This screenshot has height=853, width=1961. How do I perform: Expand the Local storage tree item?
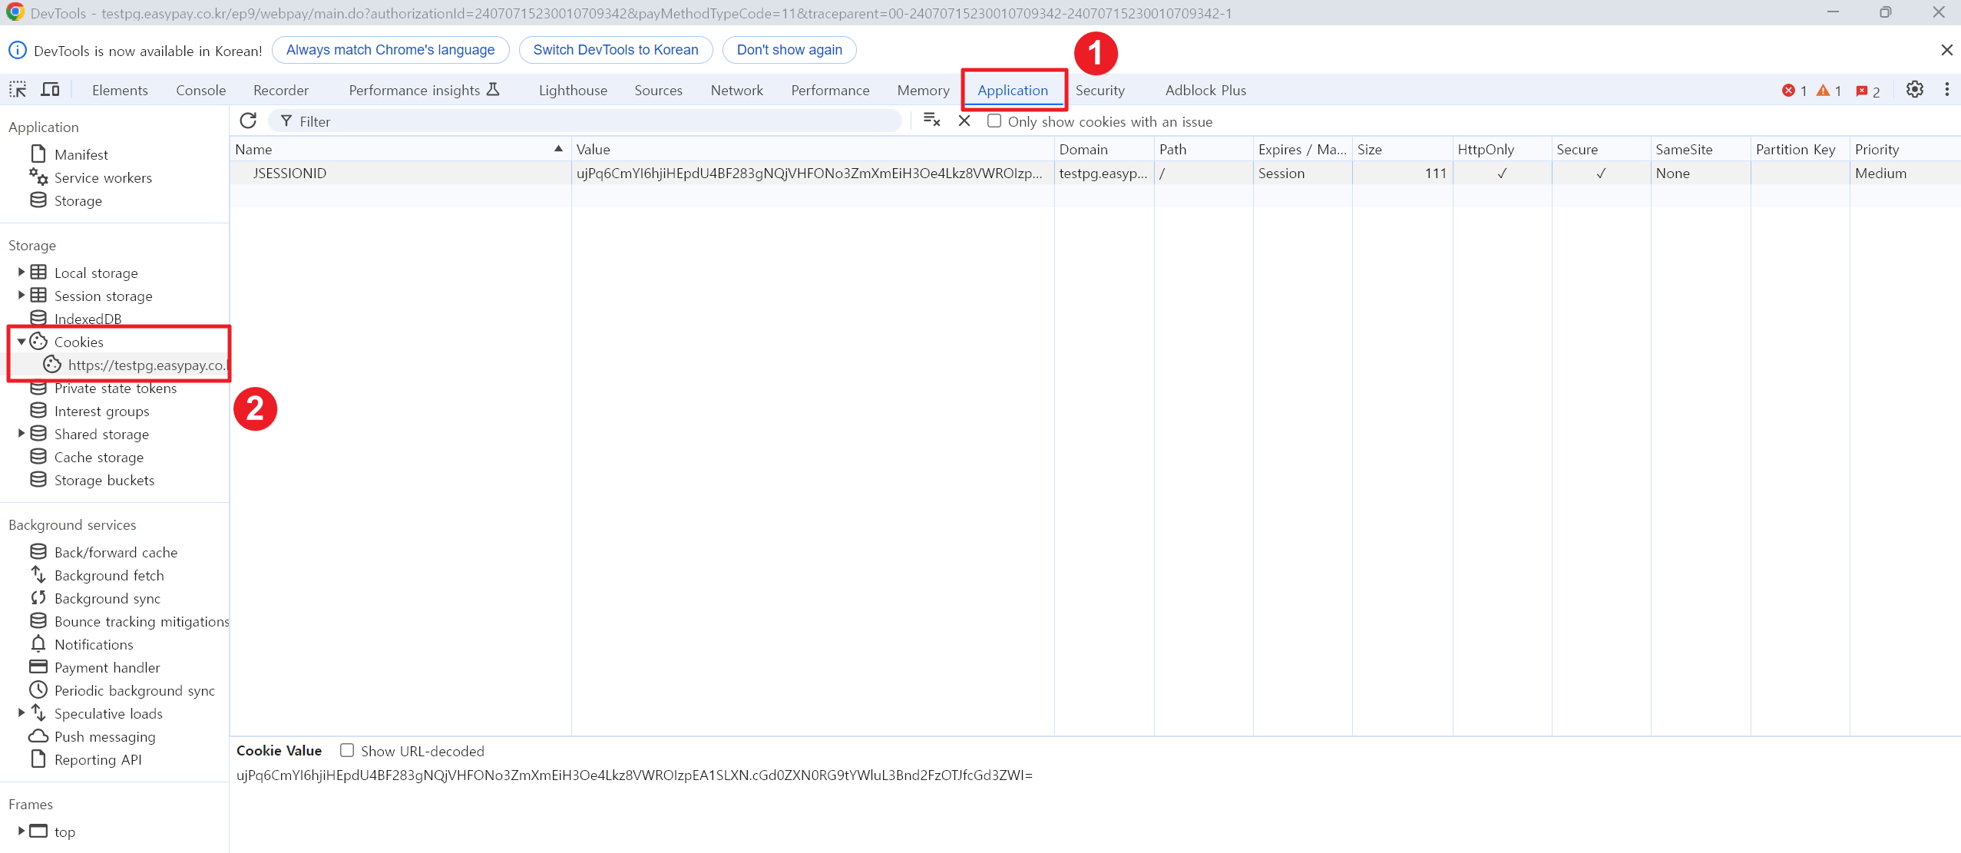[x=21, y=273]
